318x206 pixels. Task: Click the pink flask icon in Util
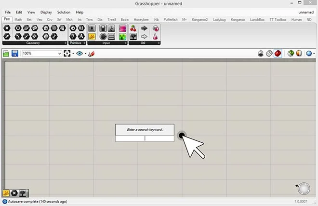[155, 37]
